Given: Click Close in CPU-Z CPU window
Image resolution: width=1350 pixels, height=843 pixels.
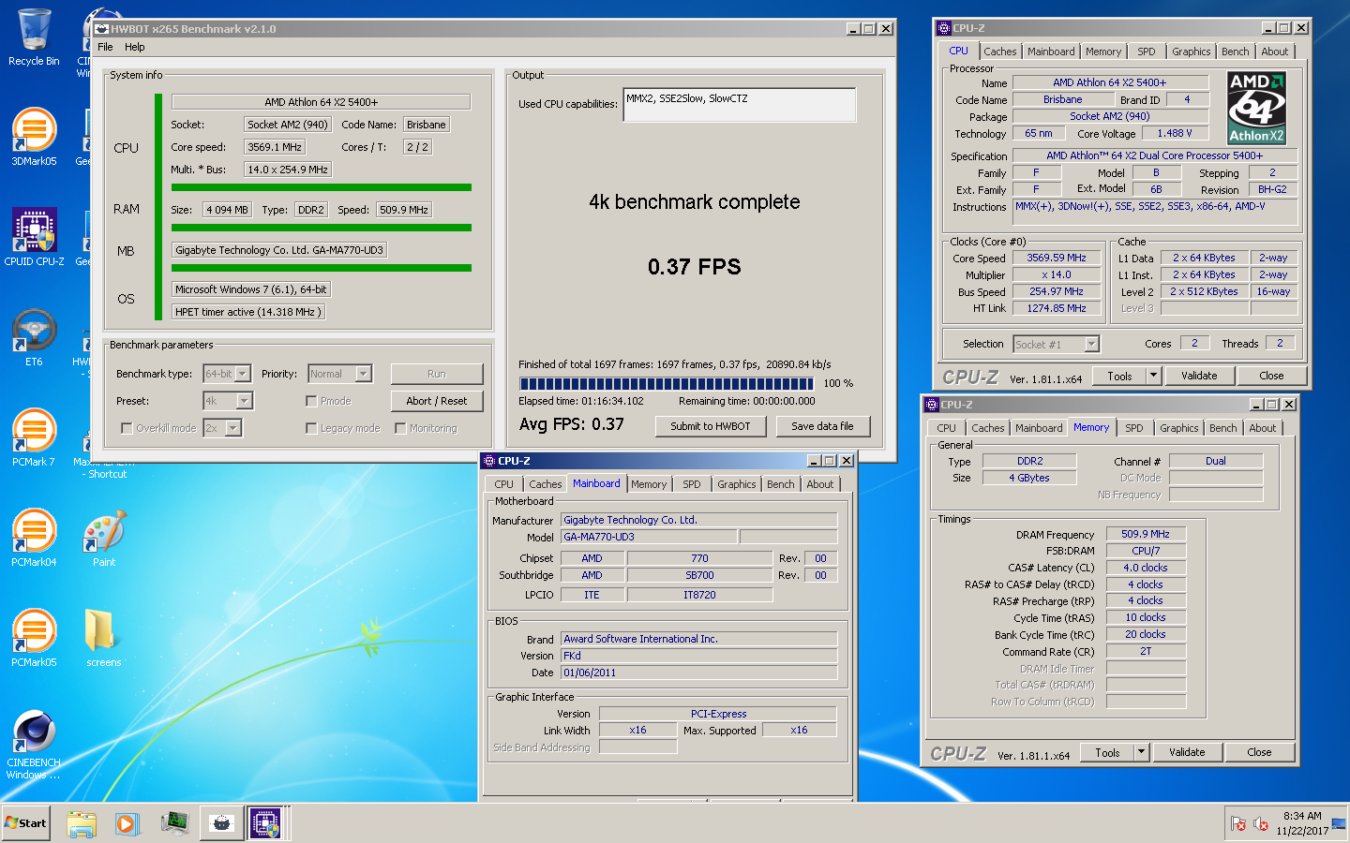Looking at the screenshot, I should click(1271, 376).
